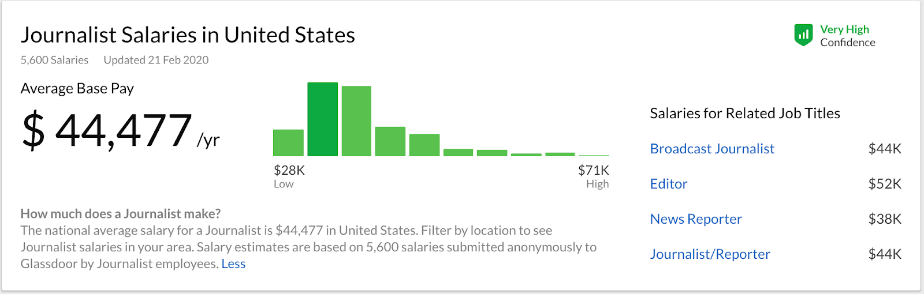
Task: Collapse description with the Less link
Action: pyautogui.click(x=233, y=264)
